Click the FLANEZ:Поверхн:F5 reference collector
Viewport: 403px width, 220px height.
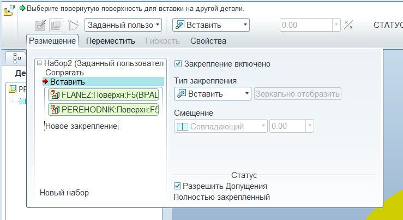pos(103,95)
